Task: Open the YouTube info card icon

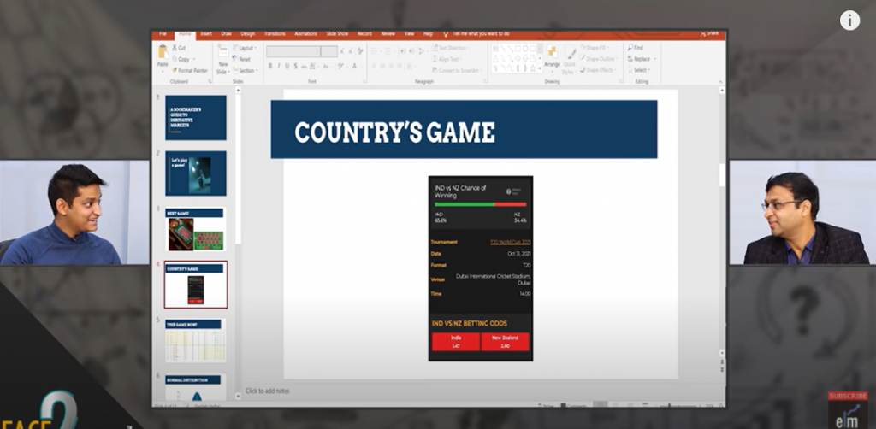Action: point(849,21)
